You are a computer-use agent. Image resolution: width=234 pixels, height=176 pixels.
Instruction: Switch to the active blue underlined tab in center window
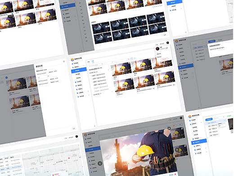point(93,61)
